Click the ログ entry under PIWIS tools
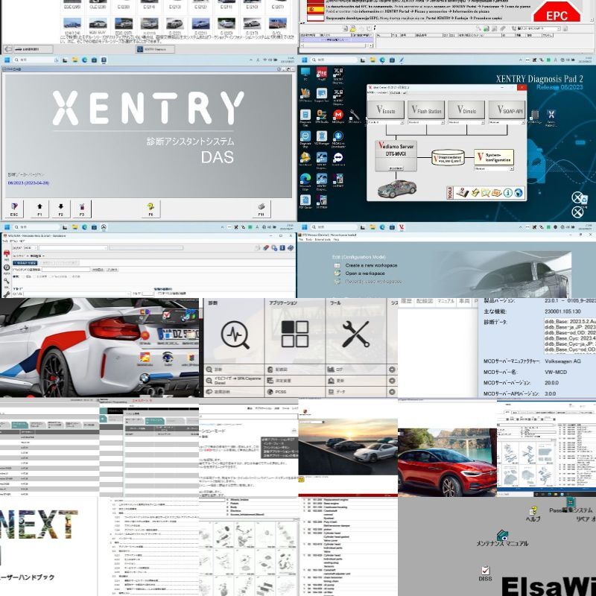 pos(355,369)
